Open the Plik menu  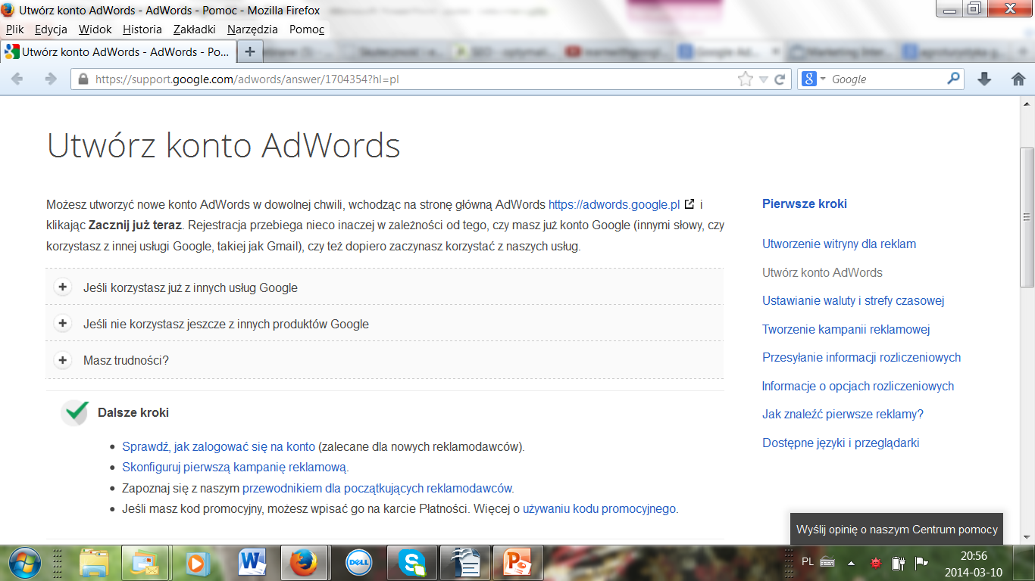click(15, 30)
